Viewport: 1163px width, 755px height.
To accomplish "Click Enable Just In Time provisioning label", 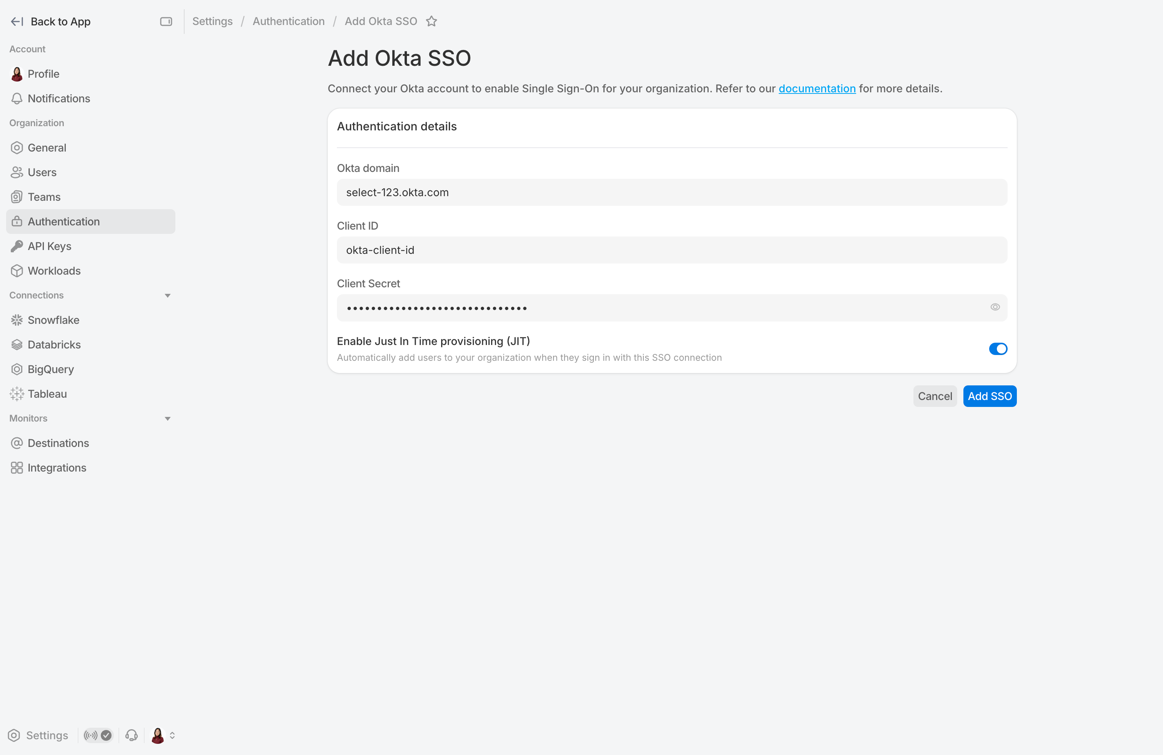I will (433, 341).
